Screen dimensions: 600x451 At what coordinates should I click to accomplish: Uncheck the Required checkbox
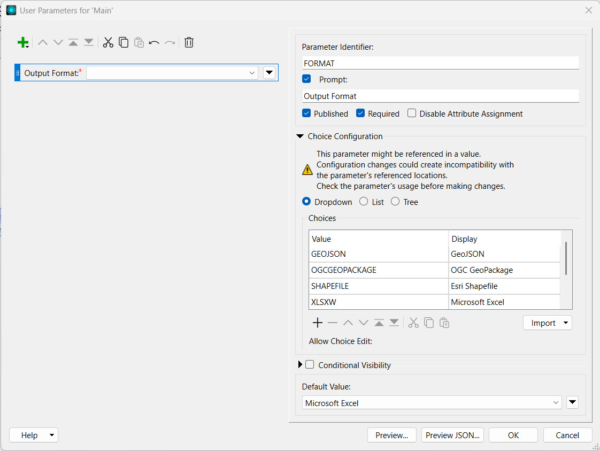(x=360, y=113)
